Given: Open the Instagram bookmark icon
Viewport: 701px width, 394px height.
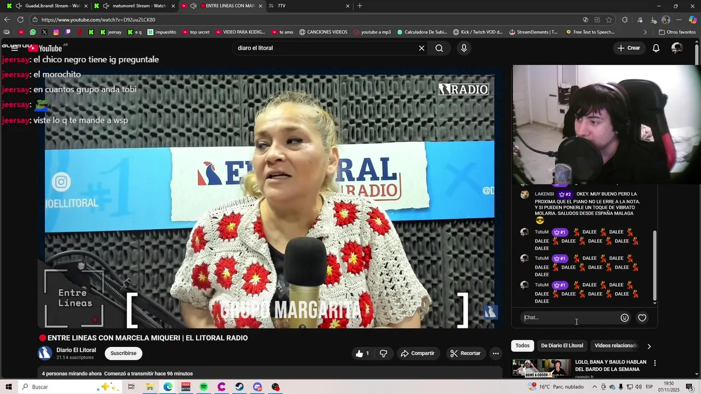Looking at the screenshot, I should 56,32.
